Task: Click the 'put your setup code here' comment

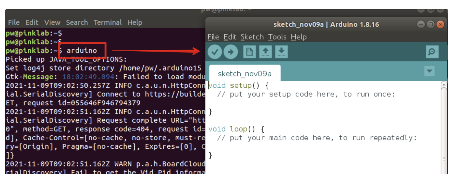Action: [306, 94]
